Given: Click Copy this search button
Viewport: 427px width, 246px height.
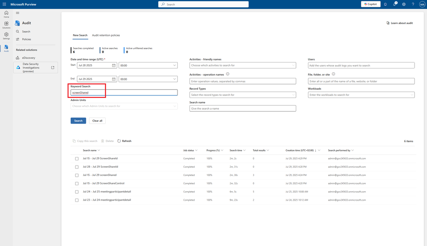Looking at the screenshot, I should click(85, 141).
